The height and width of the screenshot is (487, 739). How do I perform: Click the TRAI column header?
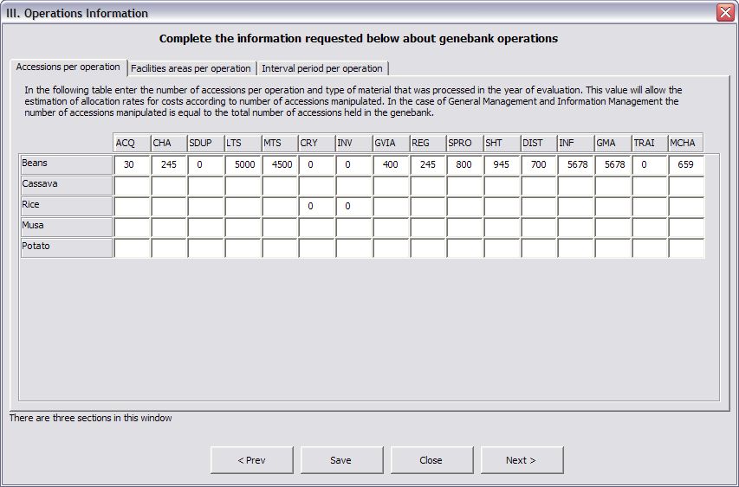point(649,143)
